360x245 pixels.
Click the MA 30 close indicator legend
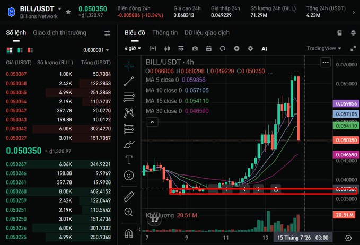coord(177,111)
